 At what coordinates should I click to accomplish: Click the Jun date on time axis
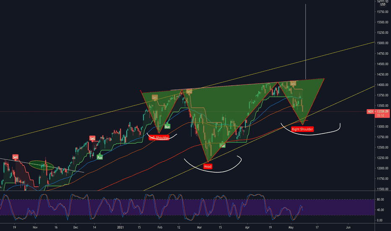pos(348,228)
